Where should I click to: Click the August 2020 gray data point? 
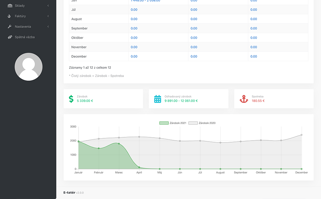(220, 143)
